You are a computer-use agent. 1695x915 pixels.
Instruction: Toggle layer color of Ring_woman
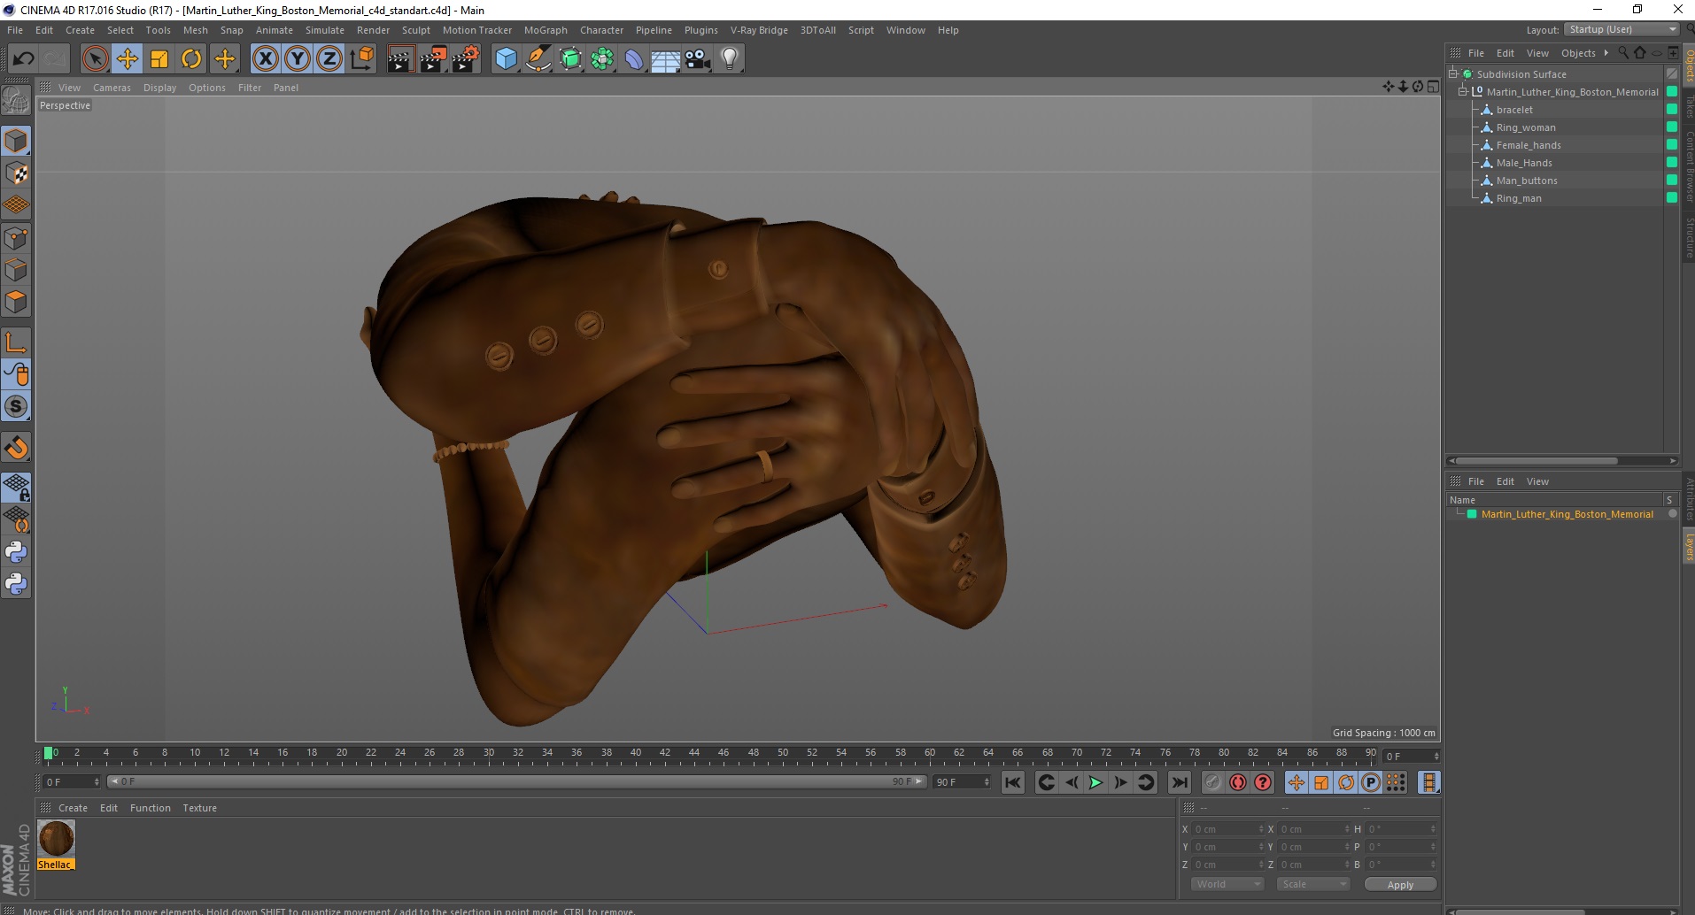point(1672,127)
